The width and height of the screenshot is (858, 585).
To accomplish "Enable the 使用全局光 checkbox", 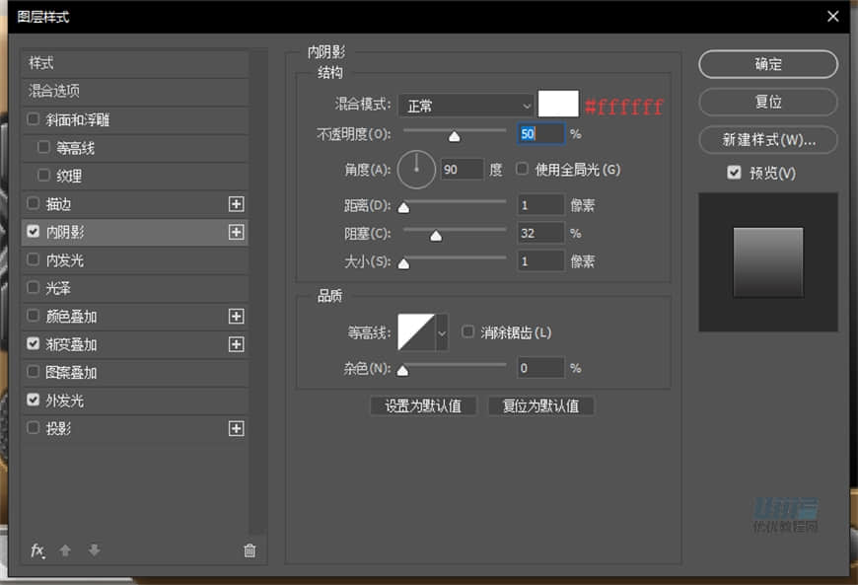I will click(521, 170).
